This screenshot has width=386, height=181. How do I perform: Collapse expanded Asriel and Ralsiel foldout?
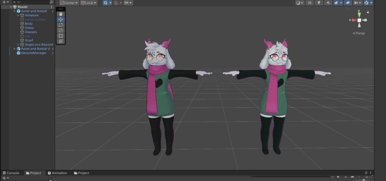click(x=15, y=11)
